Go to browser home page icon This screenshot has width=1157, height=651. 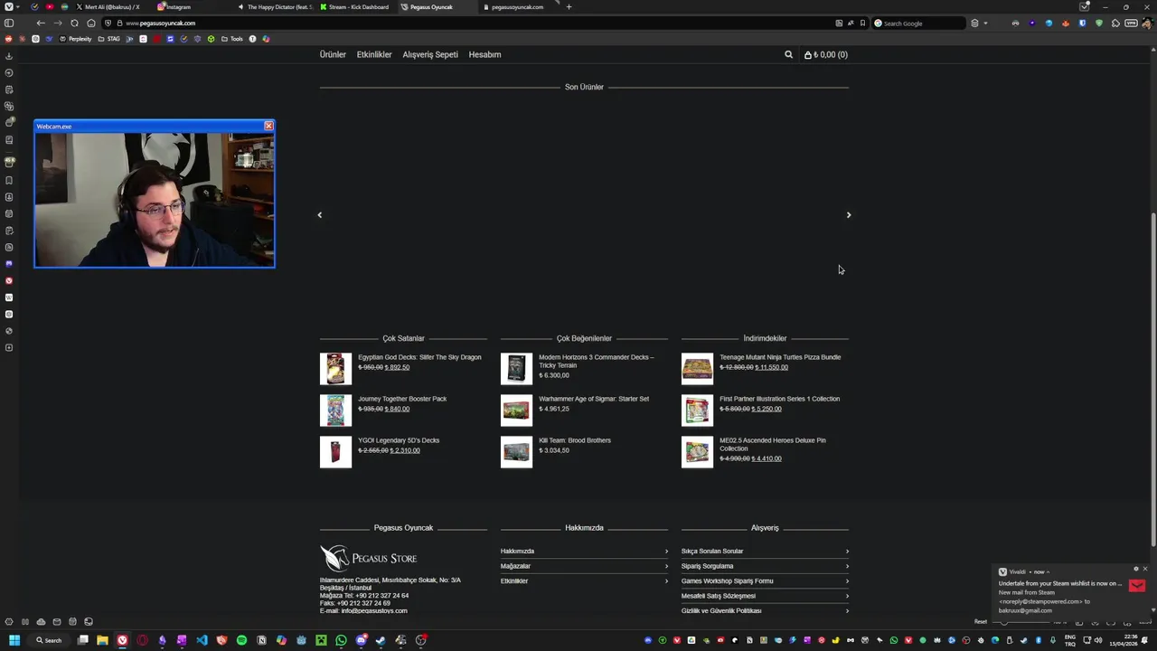(91, 24)
